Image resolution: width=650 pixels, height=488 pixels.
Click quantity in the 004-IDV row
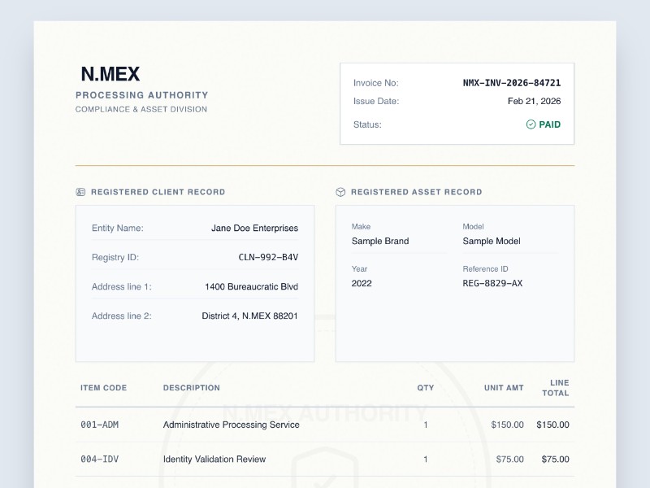[425, 460]
